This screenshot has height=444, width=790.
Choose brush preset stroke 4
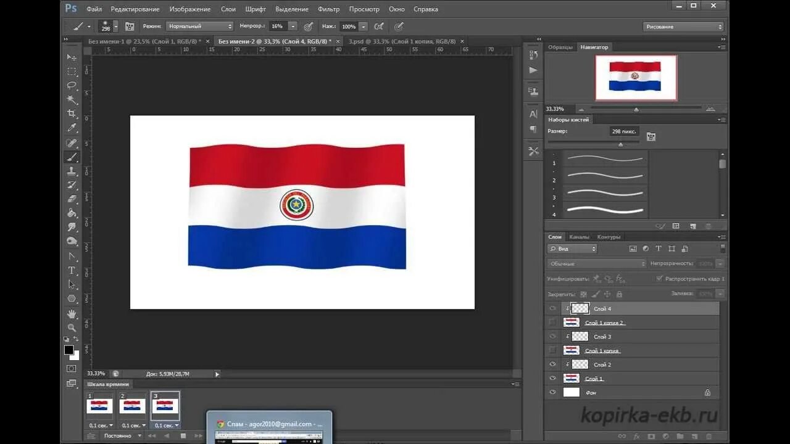pyautogui.click(x=605, y=210)
